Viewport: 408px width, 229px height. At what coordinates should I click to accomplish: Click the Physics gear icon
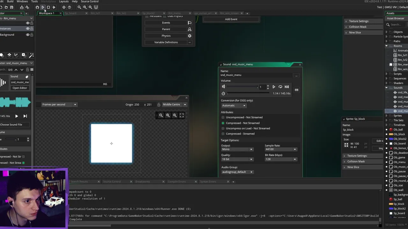coord(190,36)
